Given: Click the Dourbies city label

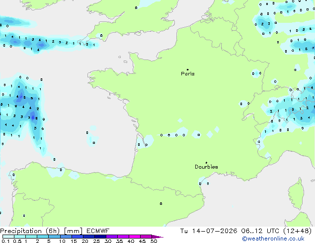Looking at the screenshot, I should (206, 167).
